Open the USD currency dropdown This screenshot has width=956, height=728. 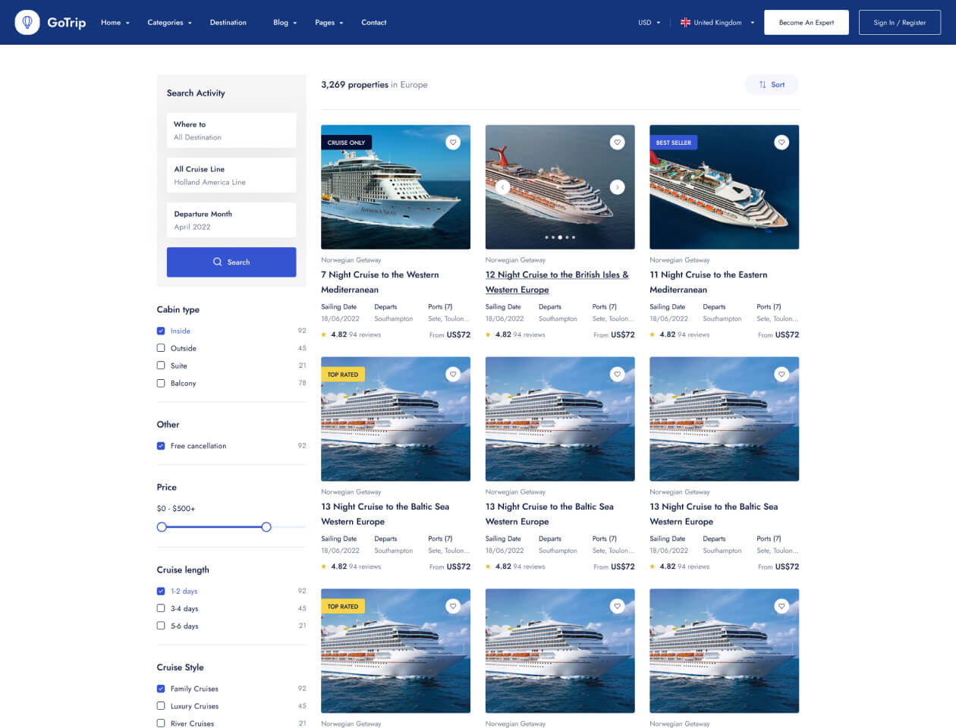[649, 23]
